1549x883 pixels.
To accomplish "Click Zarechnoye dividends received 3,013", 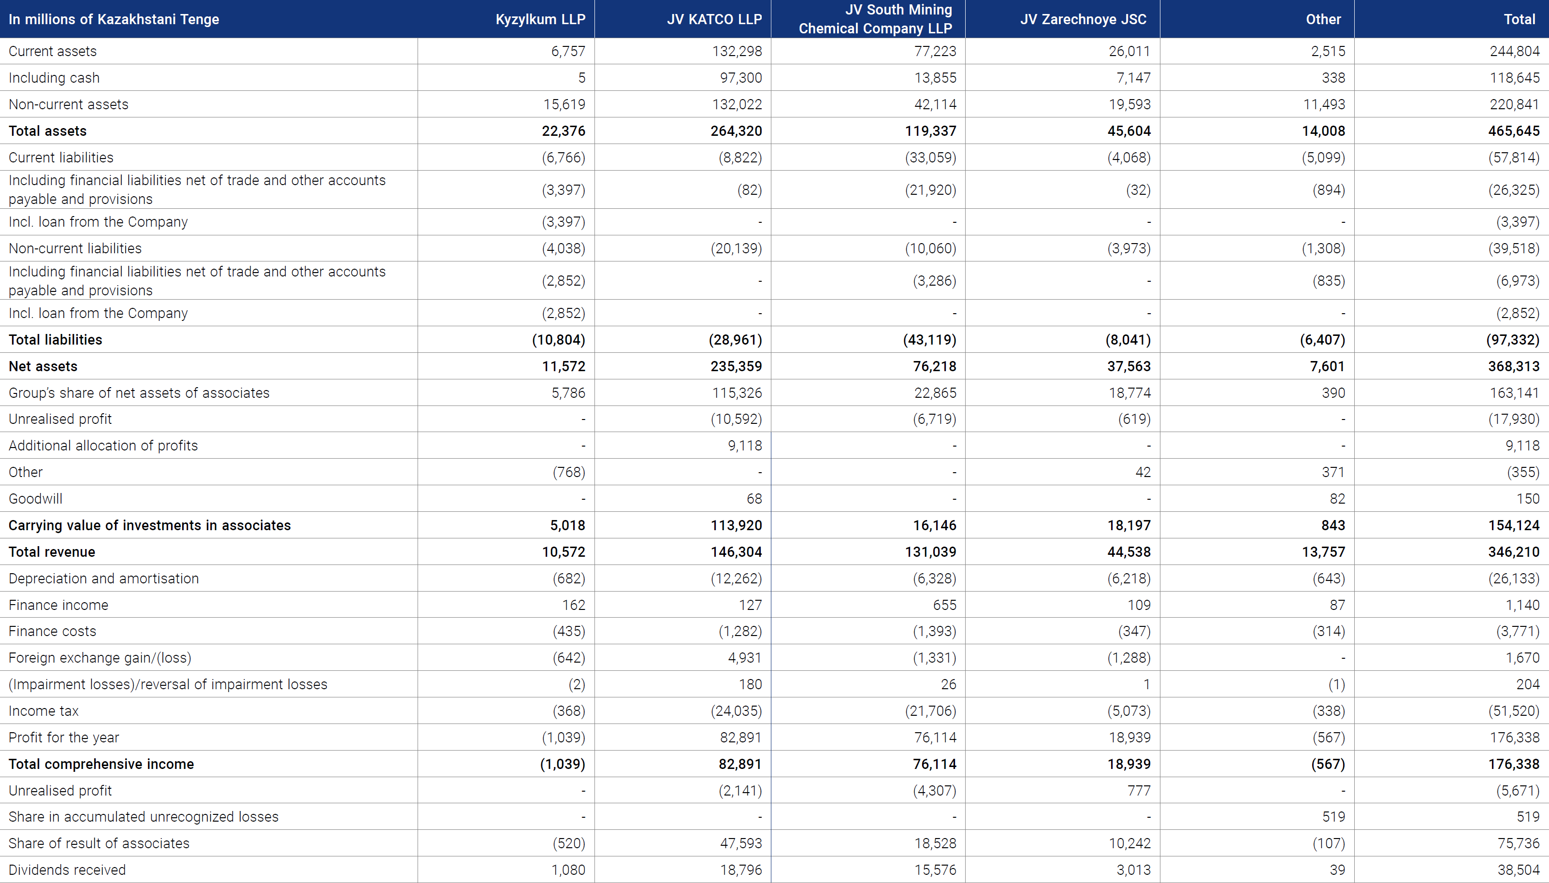I will (x=1133, y=870).
